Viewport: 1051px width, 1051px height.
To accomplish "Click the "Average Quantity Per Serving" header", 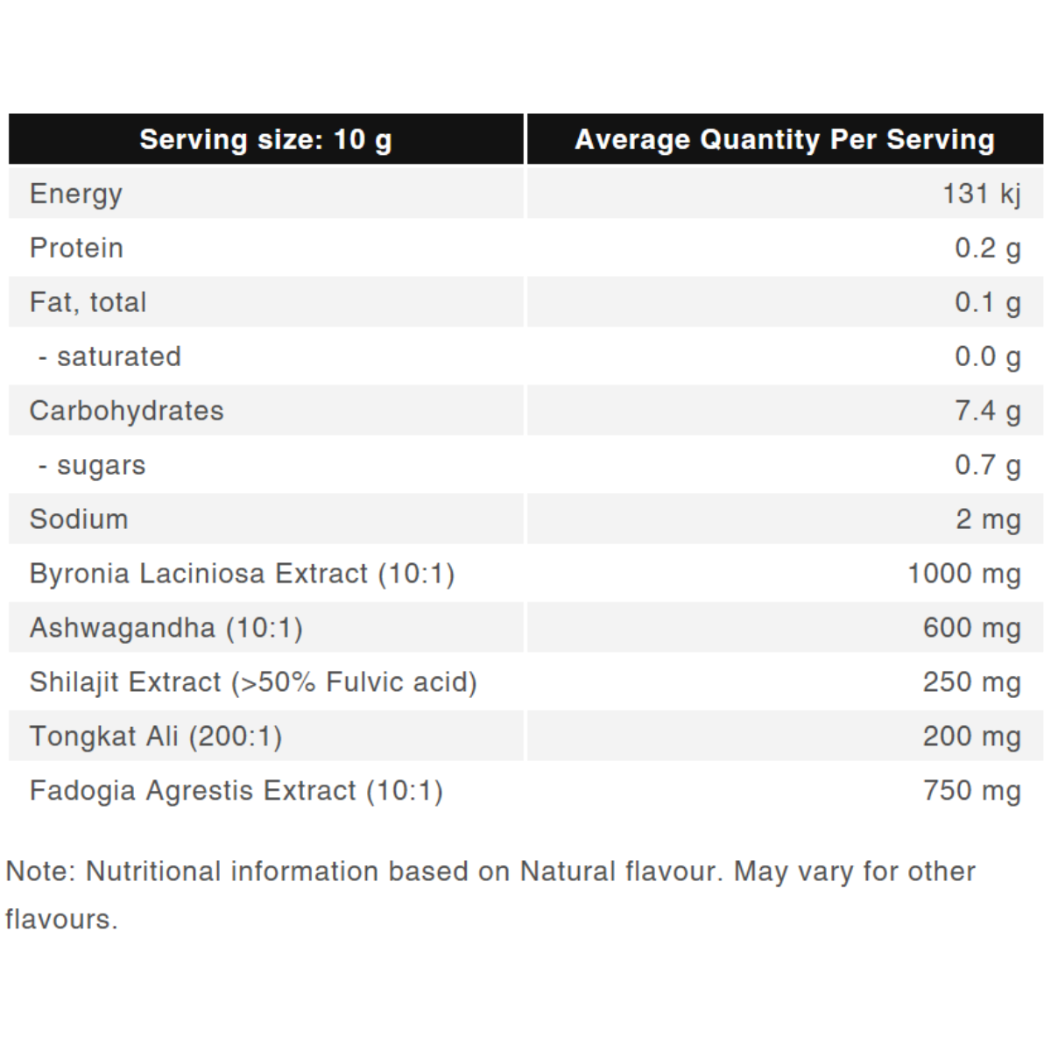I will 784,139.
